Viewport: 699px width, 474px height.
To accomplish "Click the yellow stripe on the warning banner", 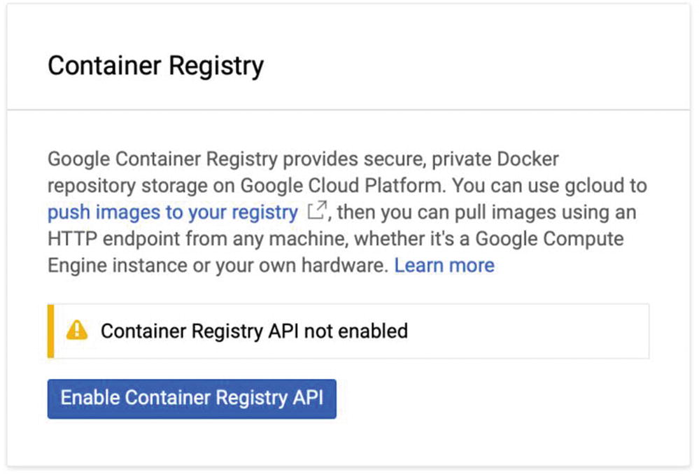I will click(x=50, y=331).
